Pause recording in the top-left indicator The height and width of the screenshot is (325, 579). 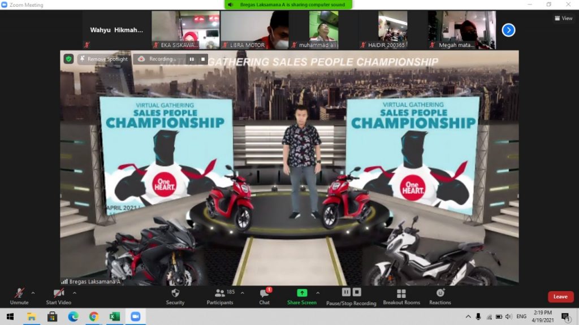tap(191, 59)
